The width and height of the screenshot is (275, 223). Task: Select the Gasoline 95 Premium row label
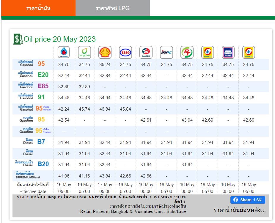35,130
